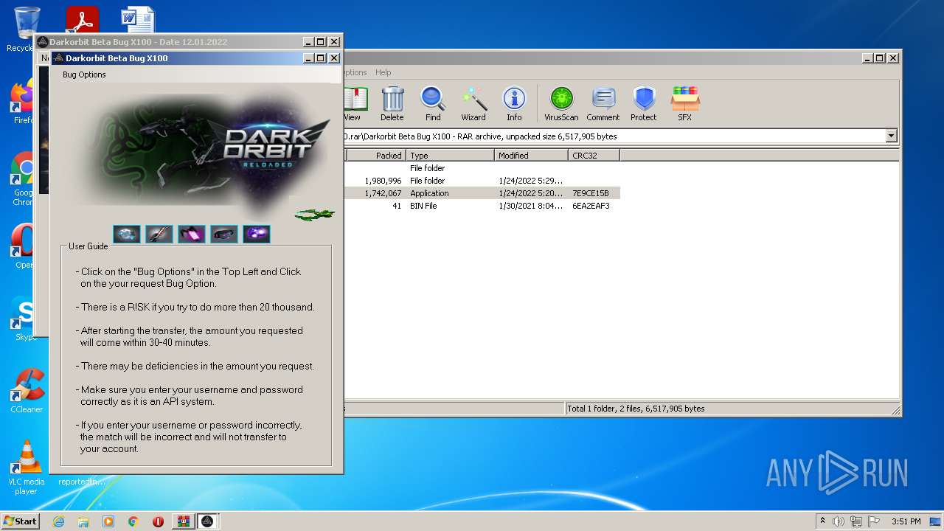
Task: Click the WinRAR archive path field
Action: point(614,136)
